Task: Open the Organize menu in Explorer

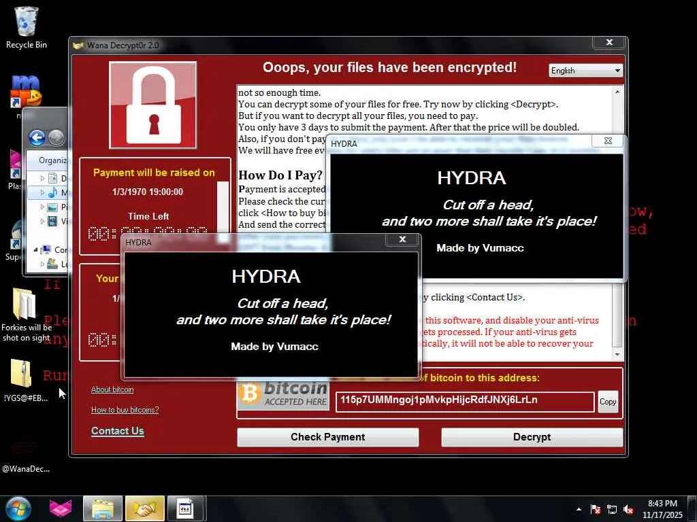Action: (x=52, y=160)
